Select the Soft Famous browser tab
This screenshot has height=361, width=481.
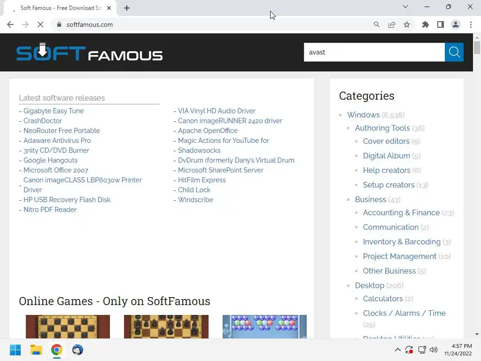(60, 8)
